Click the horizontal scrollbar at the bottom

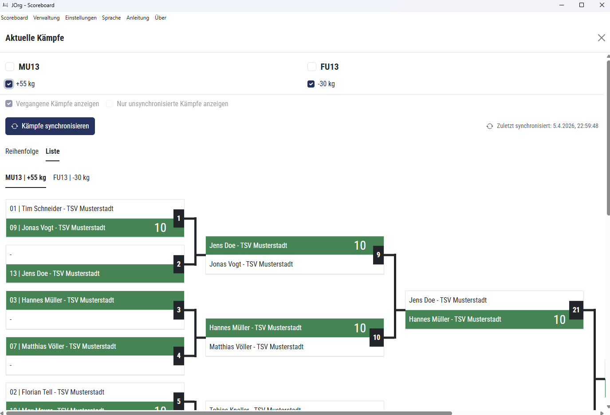(228, 413)
